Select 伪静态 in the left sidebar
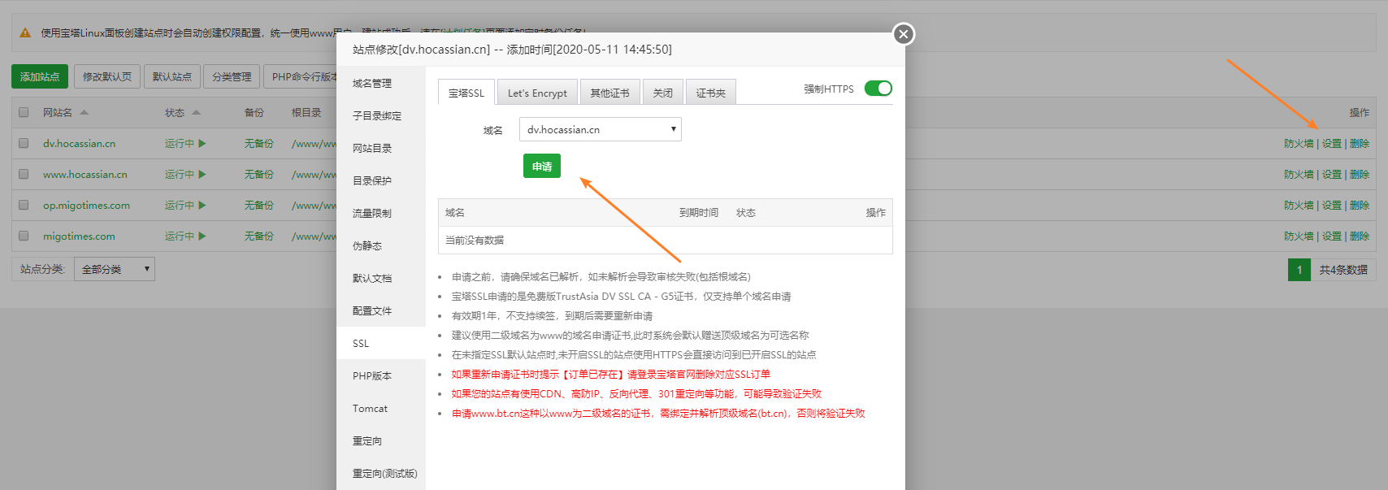 (x=367, y=245)
